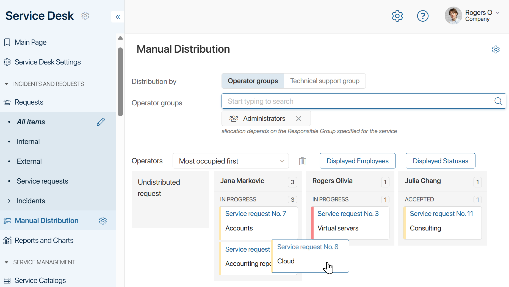Click the ACCEPTED status label
The width and height of the screenshot is (509, 287).
(419, 199)
